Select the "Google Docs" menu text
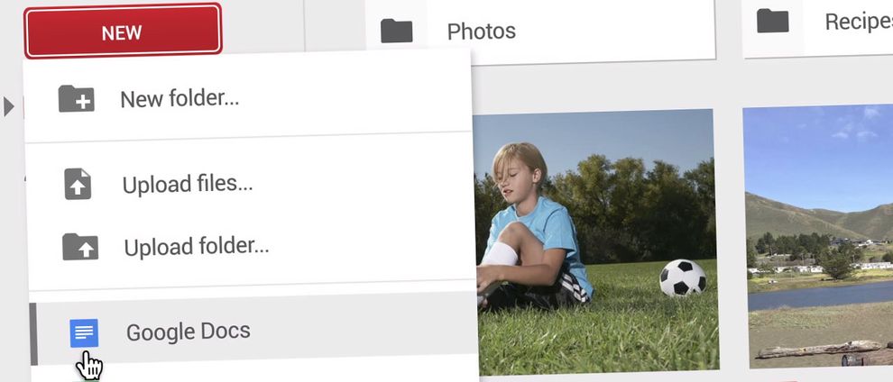Image resolution: width=893 pixels, height=382 pixels. coord(188,332)
